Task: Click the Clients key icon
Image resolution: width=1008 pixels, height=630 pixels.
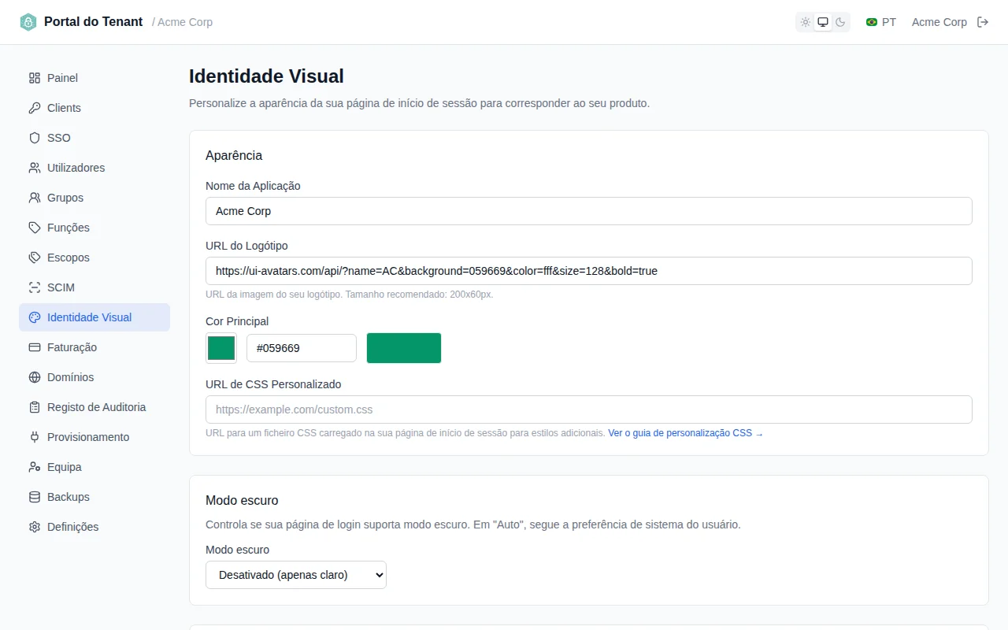Action: 35,108
